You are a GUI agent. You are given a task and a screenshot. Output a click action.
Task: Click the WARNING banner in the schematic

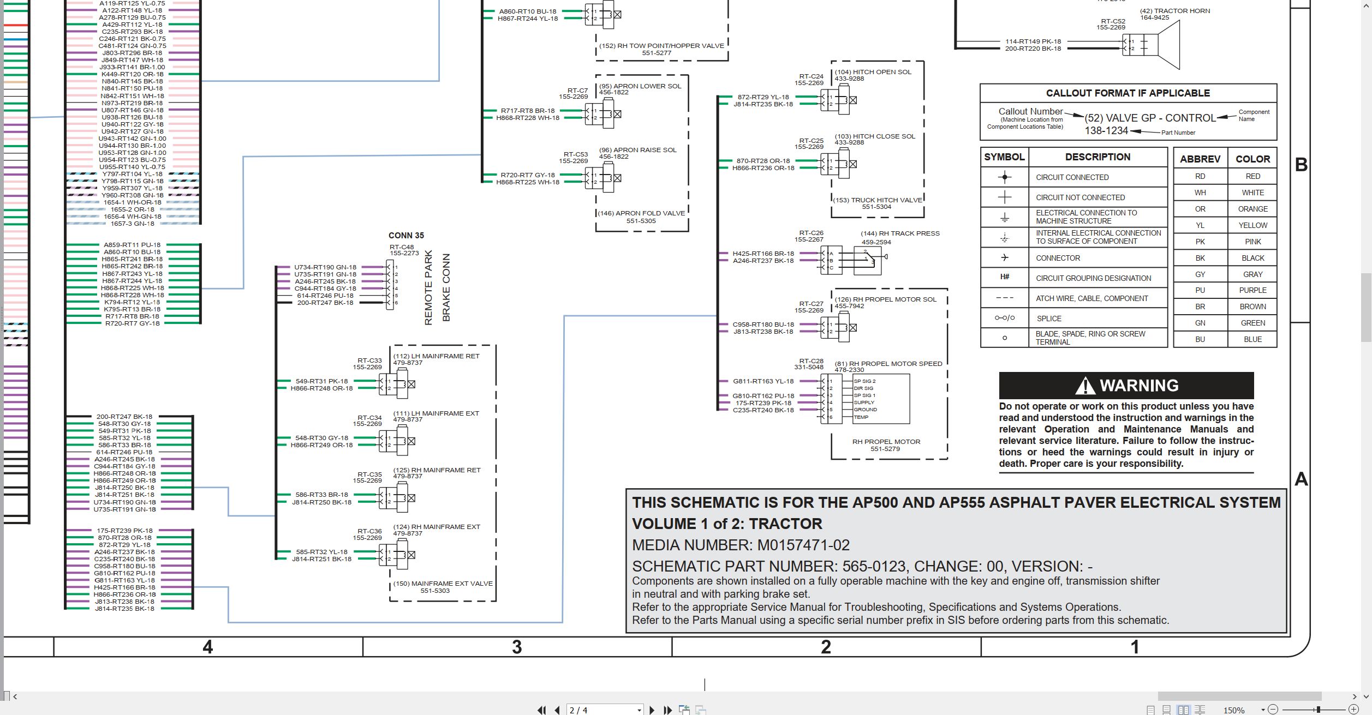tap(1126, 386)
